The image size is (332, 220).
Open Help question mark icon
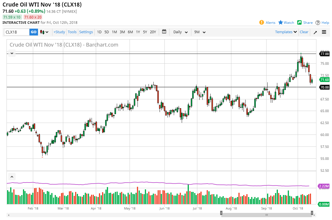[318, 22]
